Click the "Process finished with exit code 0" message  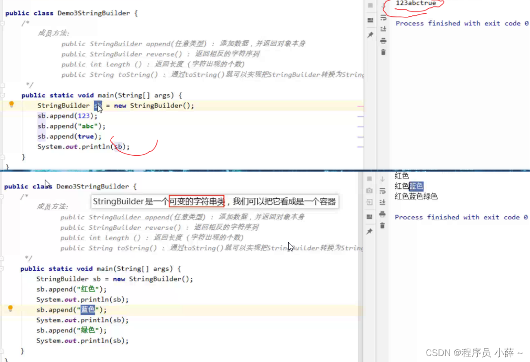pos(461,23)
